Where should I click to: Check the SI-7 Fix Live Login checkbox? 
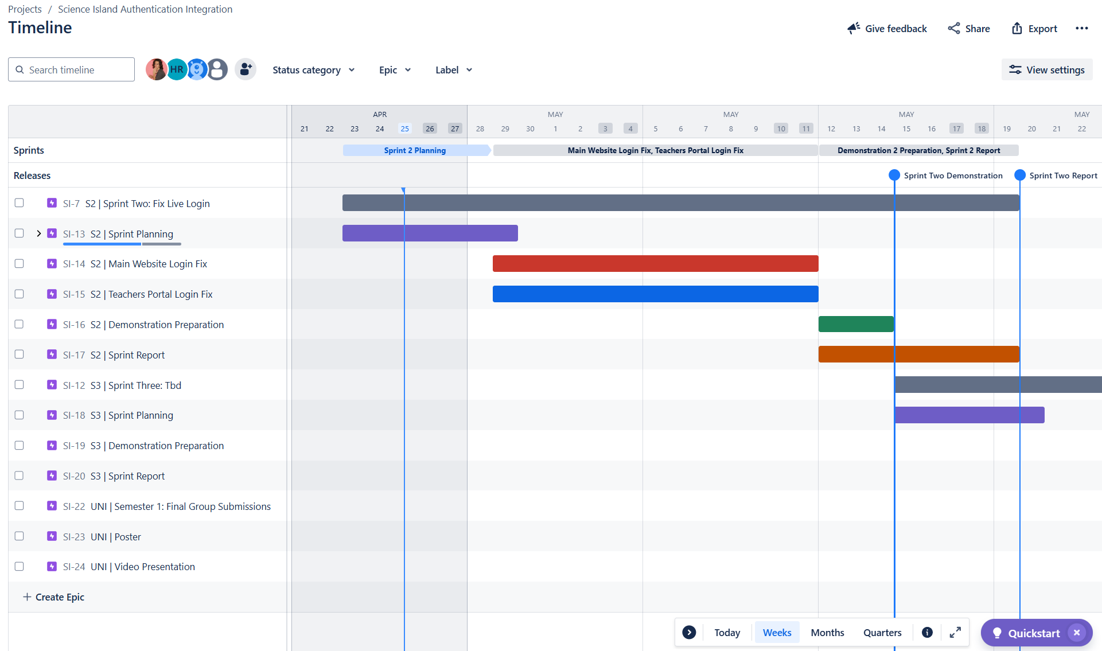click(20, 202)
